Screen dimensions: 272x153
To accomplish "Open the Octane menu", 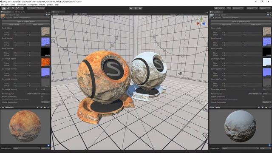I will click(42, 5).
